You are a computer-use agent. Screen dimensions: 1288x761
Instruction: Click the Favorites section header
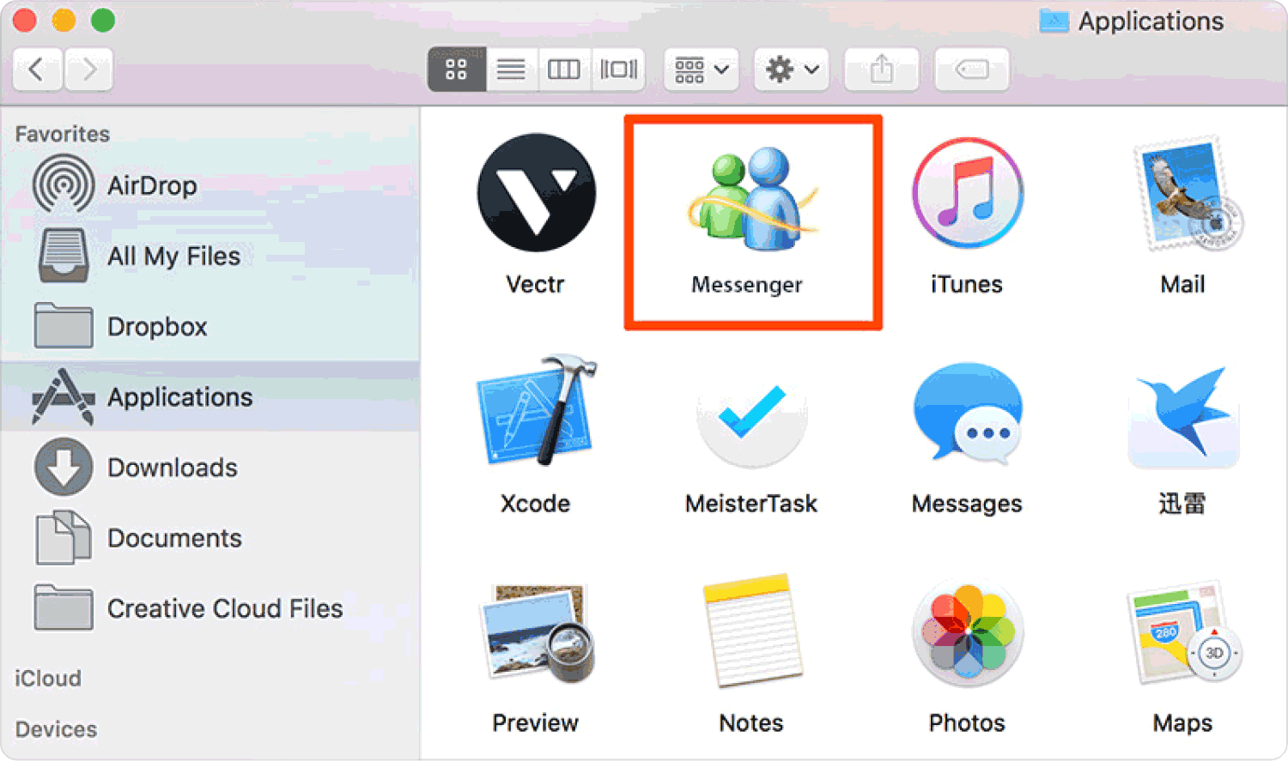(63, 134)
